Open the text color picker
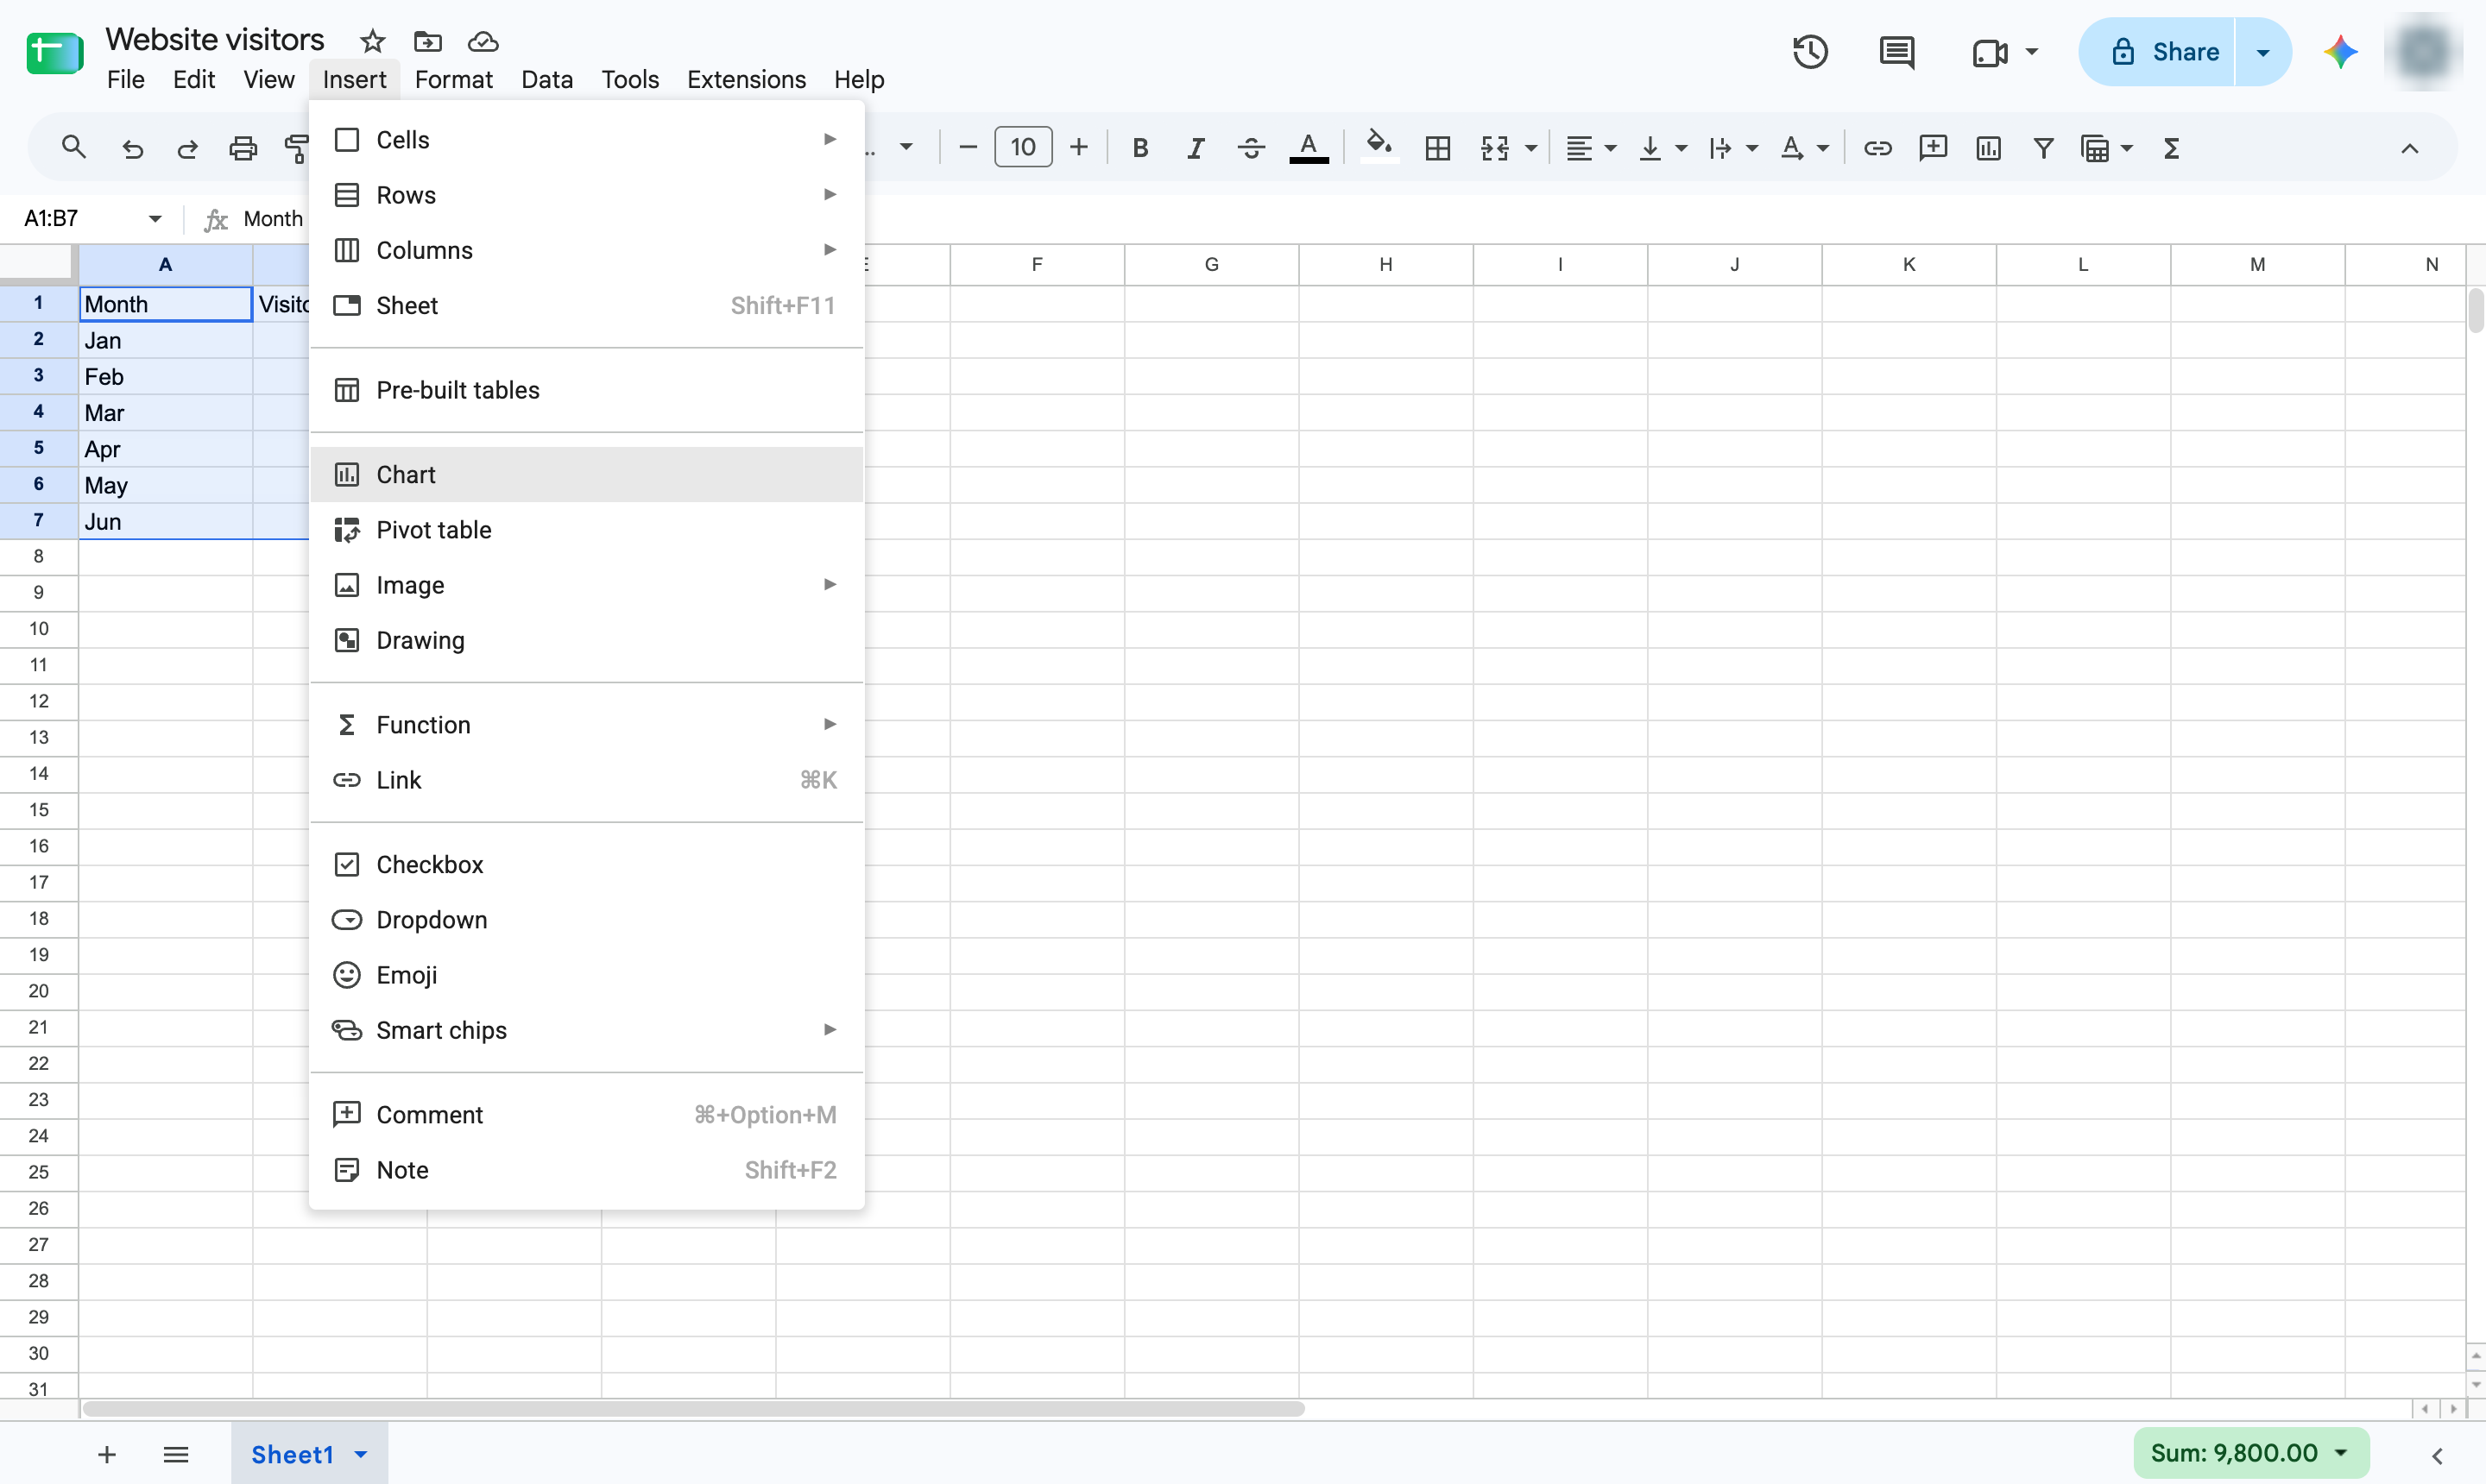The image size is (2486, 1484). 1309,147
